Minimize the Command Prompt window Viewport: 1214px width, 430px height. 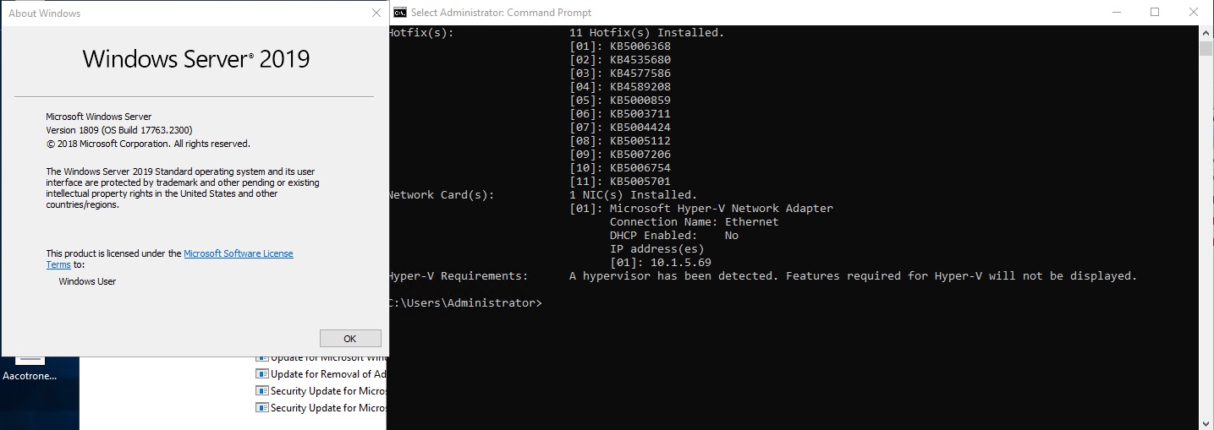click(x=1116, y=12)
